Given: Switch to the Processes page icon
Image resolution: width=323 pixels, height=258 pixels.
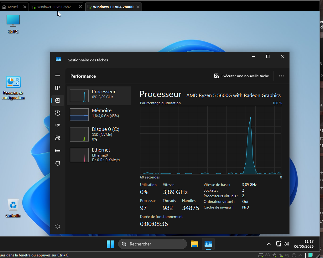Looking at the screenshot, I should tap(58, 88).
